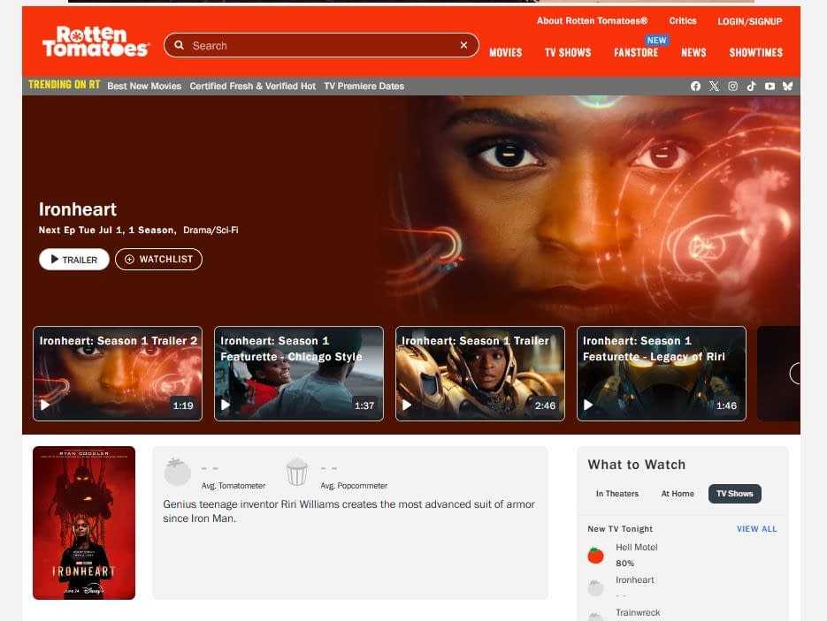Open Rotten Tomatoes Facebook page icon
This screenshot has height=621, width=827.
click(x=696, y=87)
